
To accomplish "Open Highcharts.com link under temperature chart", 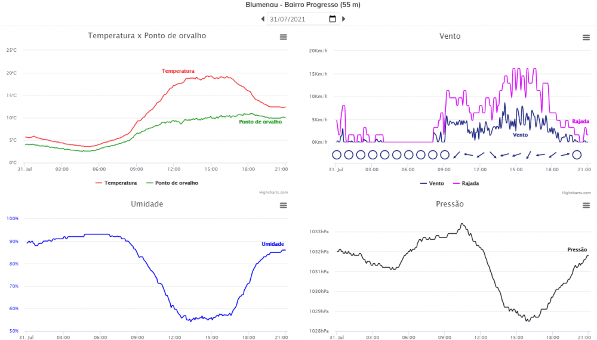I will [273, 193].
